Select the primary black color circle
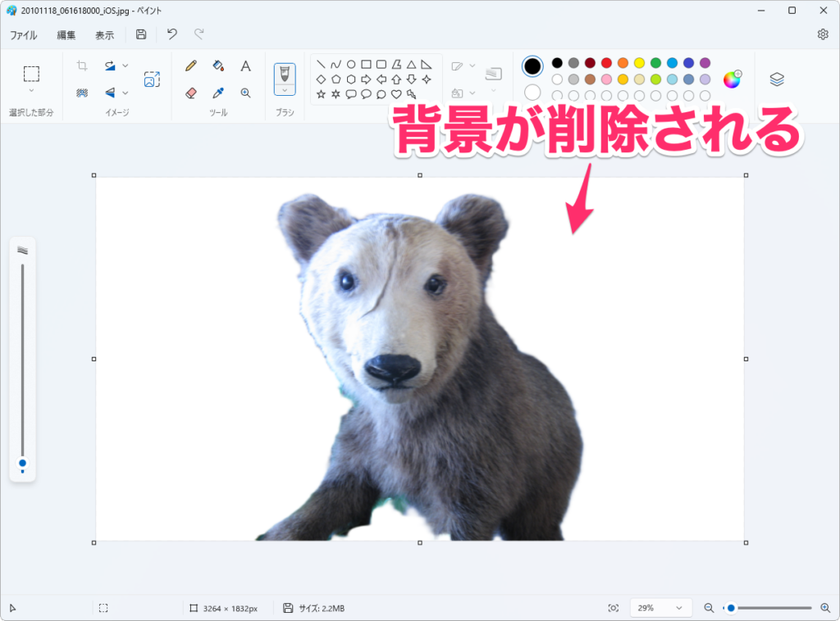840x621 pixels. [x=532, y=66]
